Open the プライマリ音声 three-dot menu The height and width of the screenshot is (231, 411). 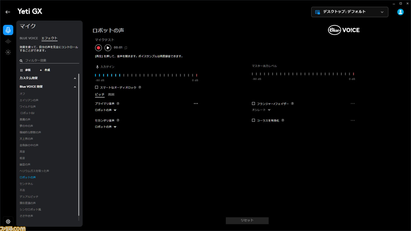[x=196, y=103]
